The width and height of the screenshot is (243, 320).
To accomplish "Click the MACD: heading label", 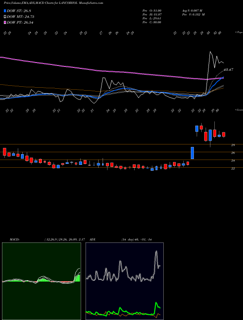I will click(x=15, y=240).
